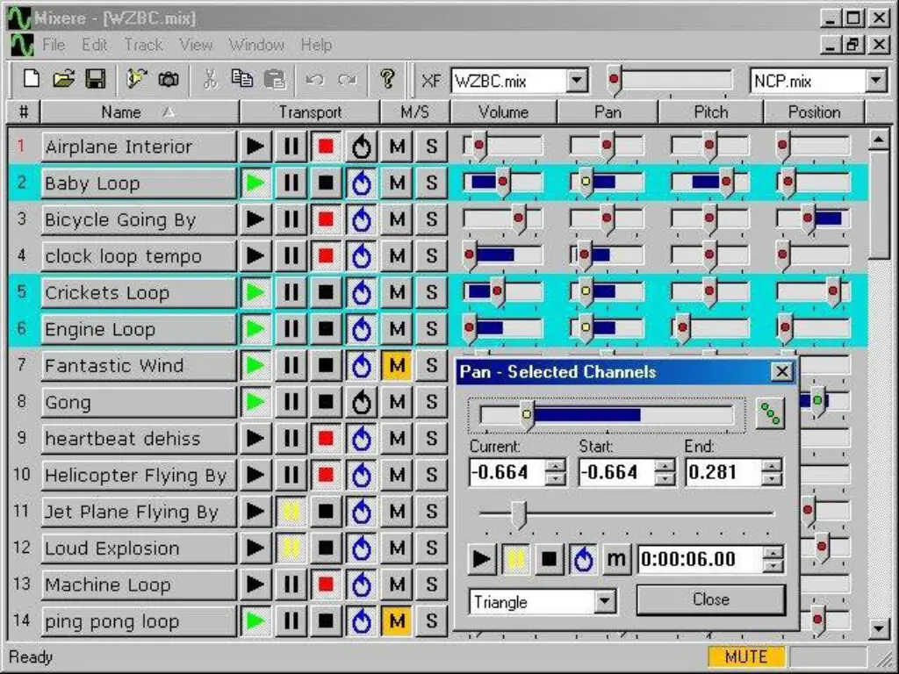The height and width of the screenshot is (674, 899).
Task: Click the Close button in Pan dialog
Action: pos(710,600)
